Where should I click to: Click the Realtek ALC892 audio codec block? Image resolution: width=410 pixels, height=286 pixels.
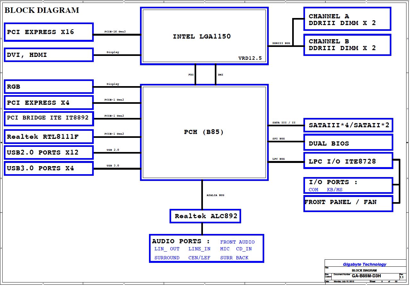click(205, 216)
